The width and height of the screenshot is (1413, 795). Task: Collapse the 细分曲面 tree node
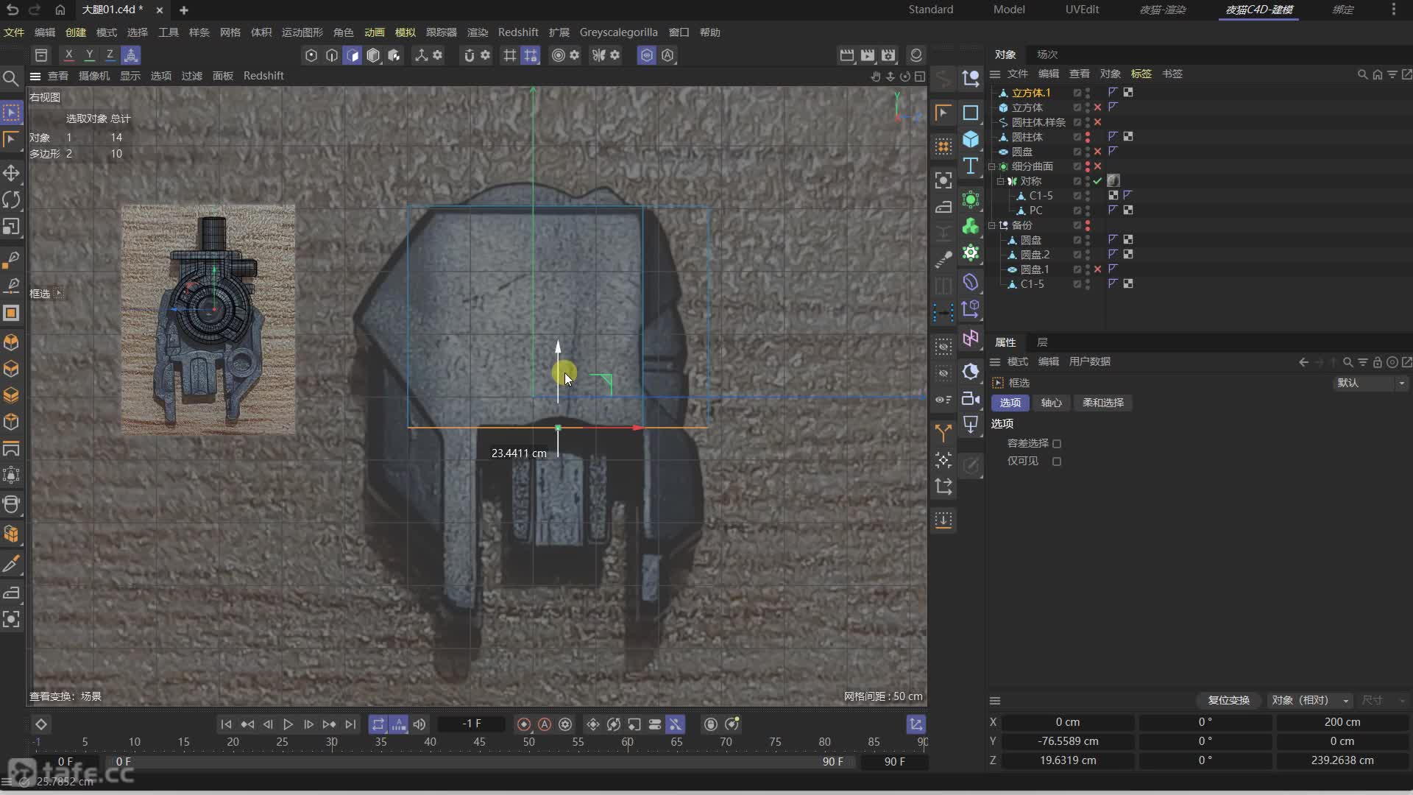pos(992,166)
